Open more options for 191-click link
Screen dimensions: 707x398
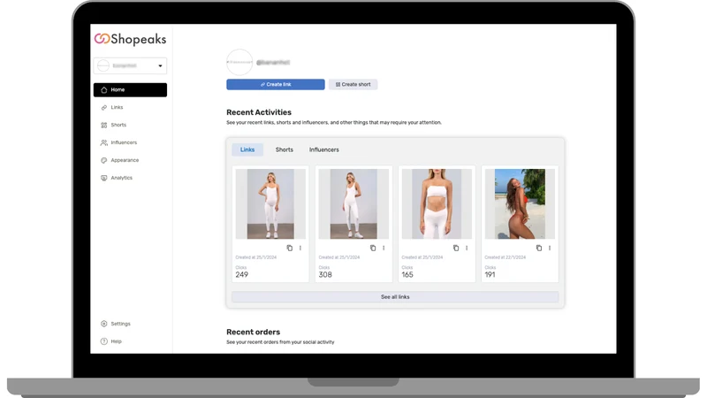click(x=550, y=249)
